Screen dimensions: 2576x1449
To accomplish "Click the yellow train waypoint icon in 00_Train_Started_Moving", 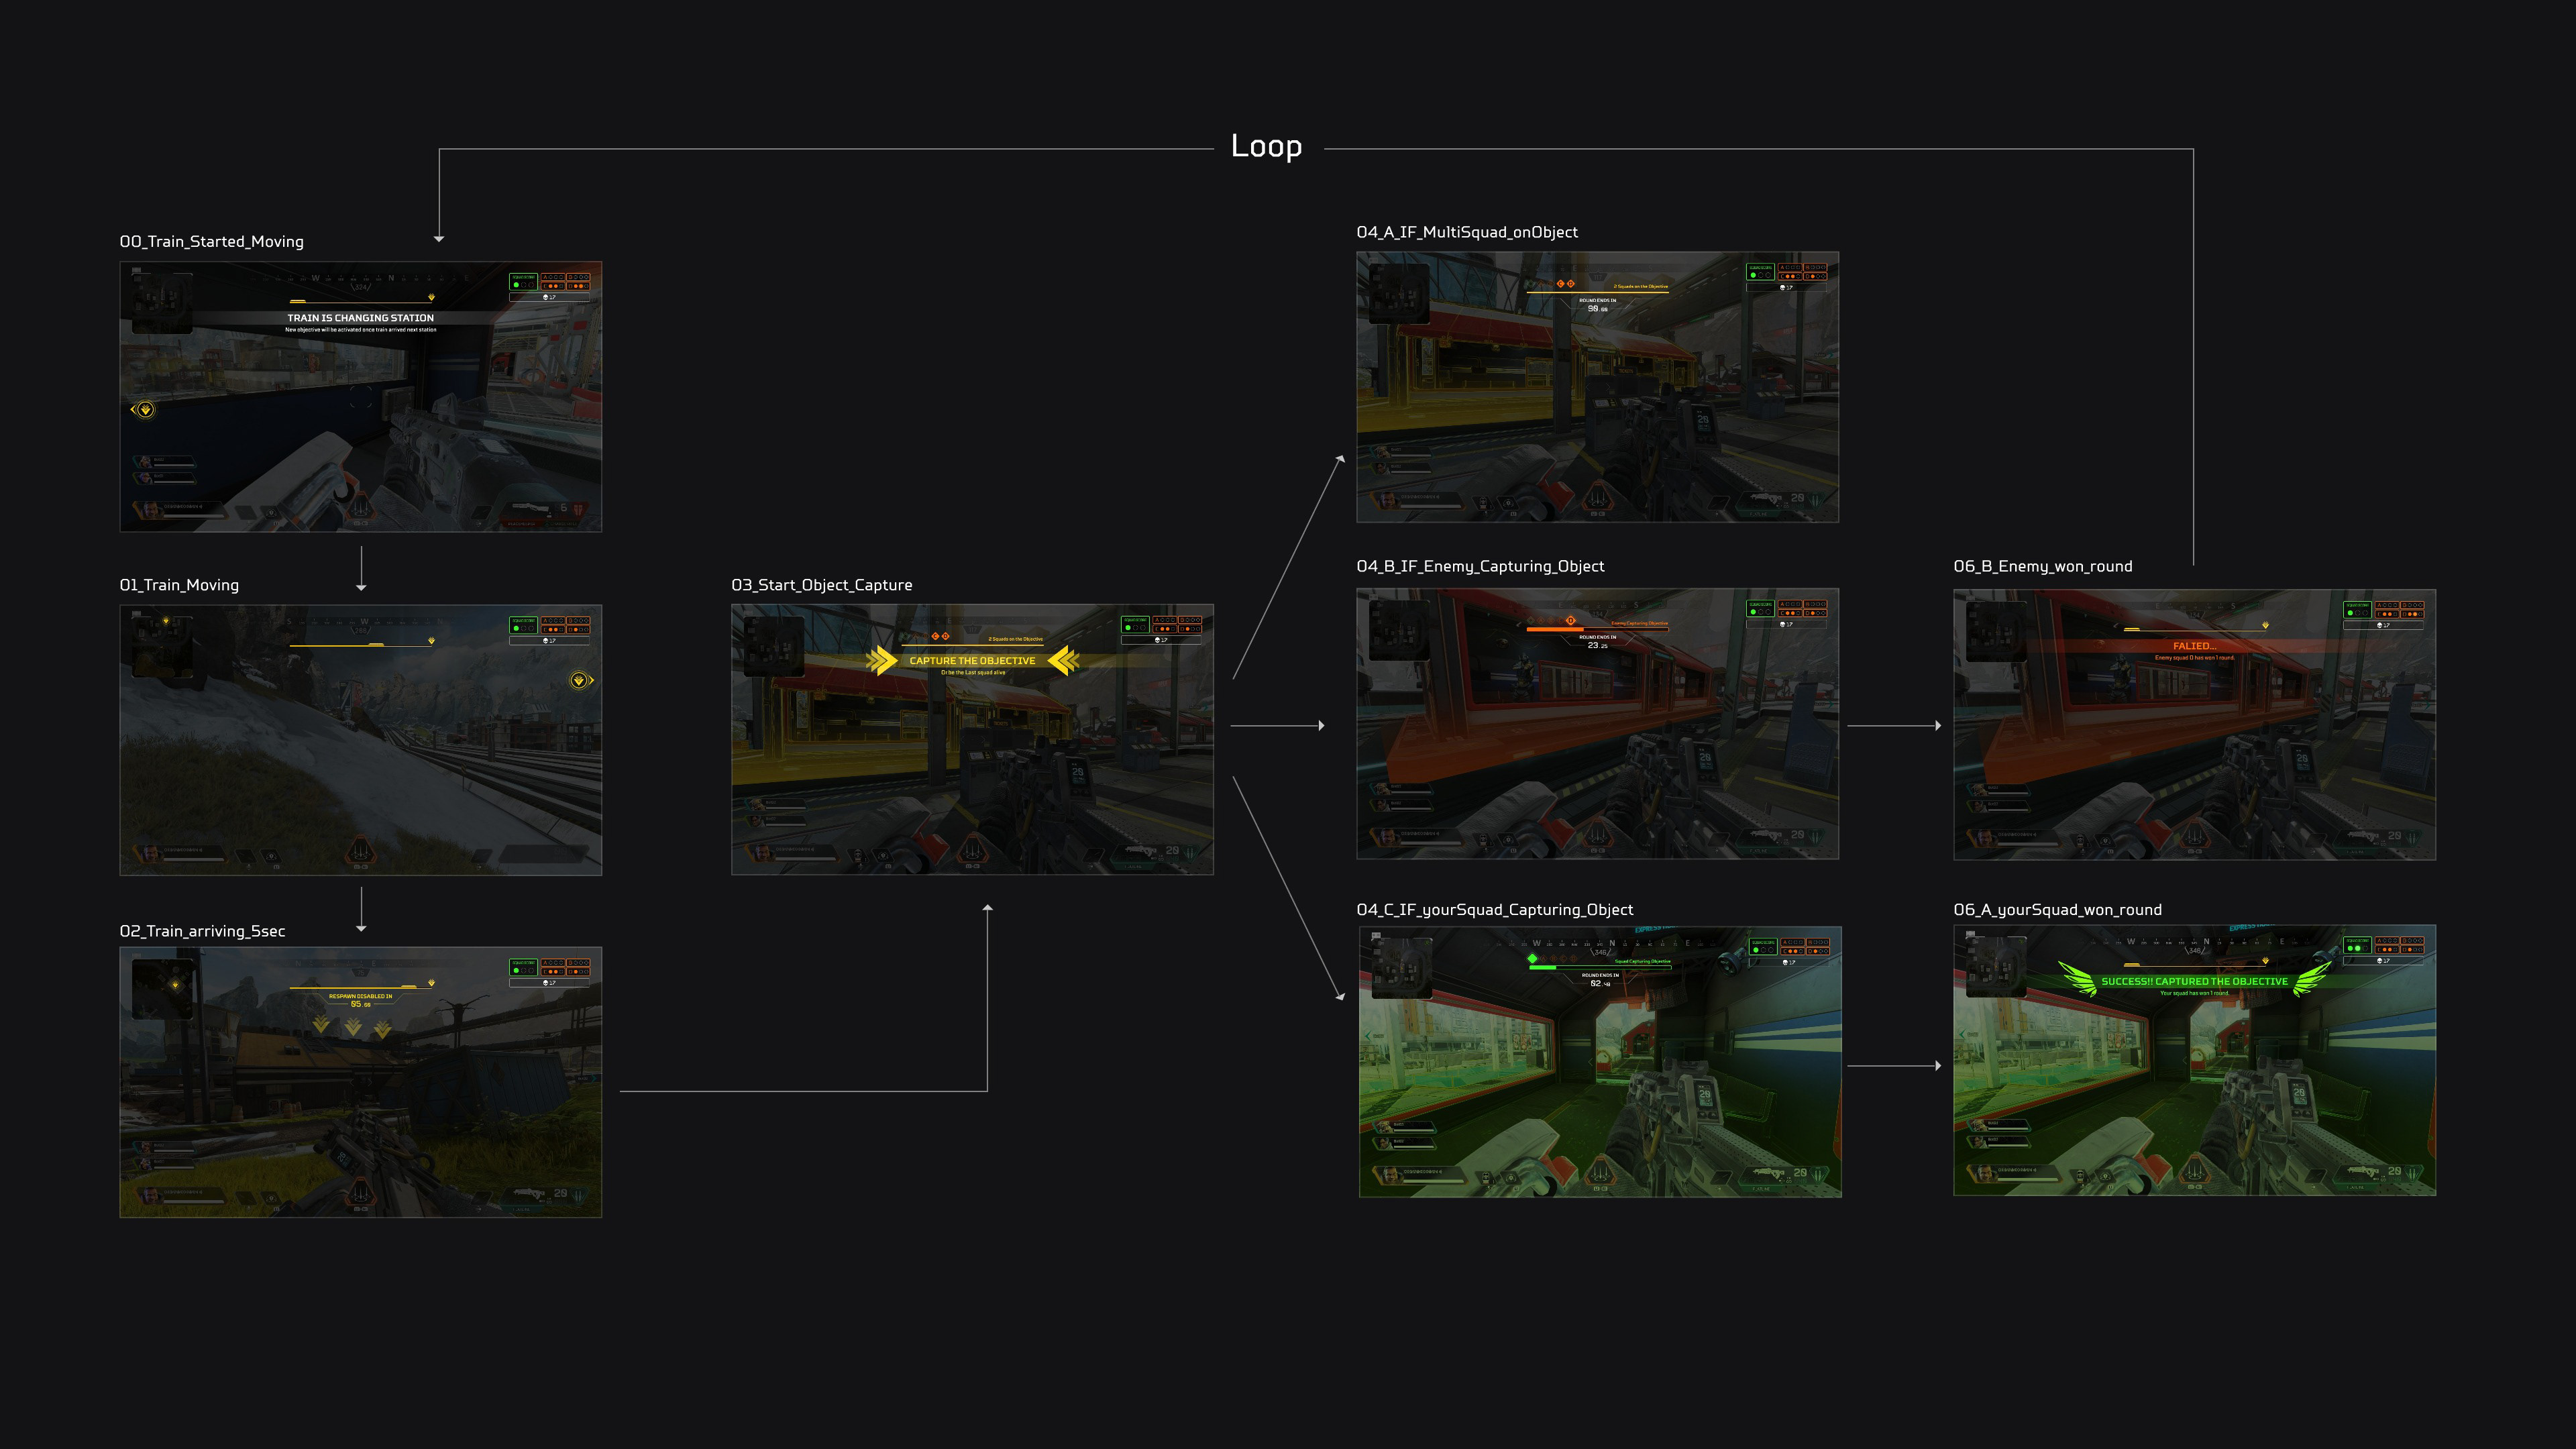I will [145, 410].
